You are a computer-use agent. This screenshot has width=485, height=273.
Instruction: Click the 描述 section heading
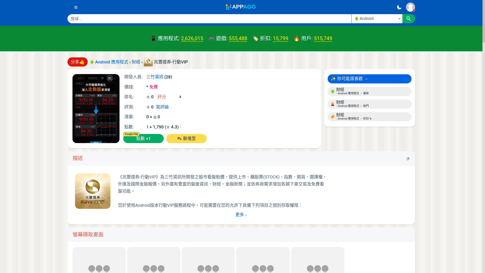[x=78, y=158]
